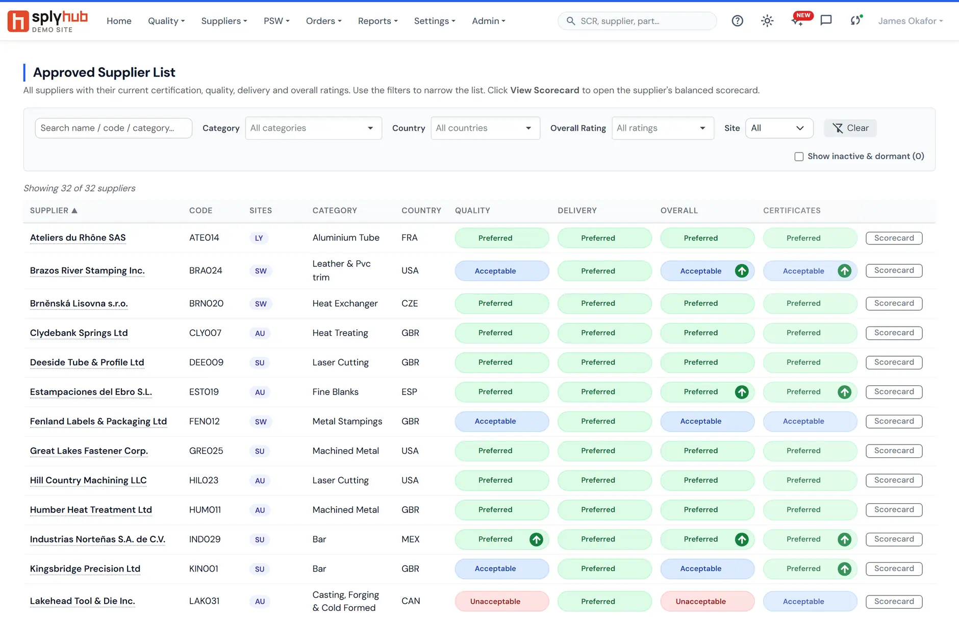Toggle light/dark theme sun icon
This screenshot has width=959, height=617.
[x=767, y=21]
